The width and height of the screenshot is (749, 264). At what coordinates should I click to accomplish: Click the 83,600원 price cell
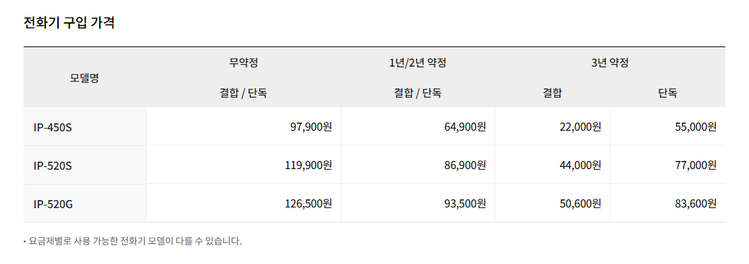coord(668,203)
